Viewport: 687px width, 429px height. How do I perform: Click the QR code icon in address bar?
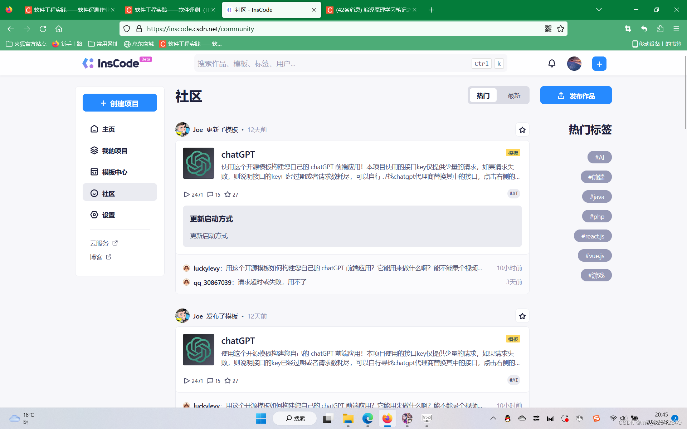[548, 29]
